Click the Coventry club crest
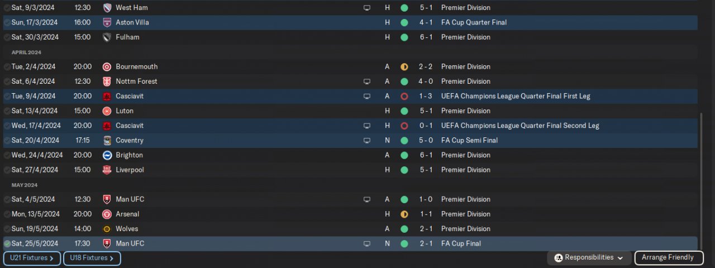Image resolution: width=715 pixels, height=268 pixels. point(107,140)
